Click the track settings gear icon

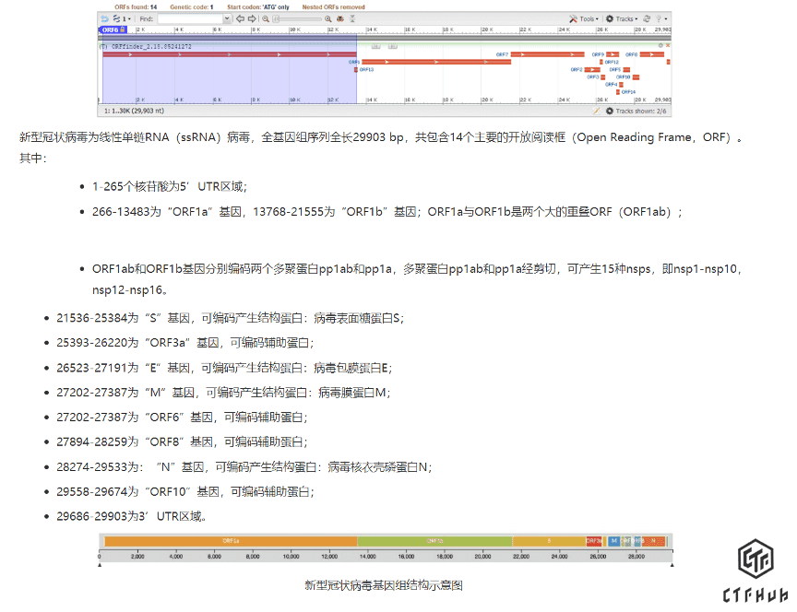point(660,44)
